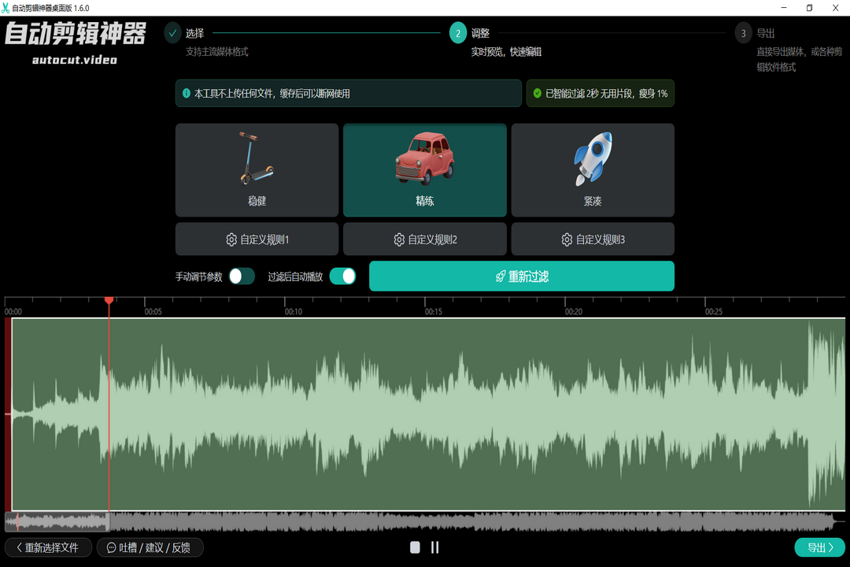Disable the 过滤后自动播放 toggle
The image size is (850, 567).
click(342, 276)
